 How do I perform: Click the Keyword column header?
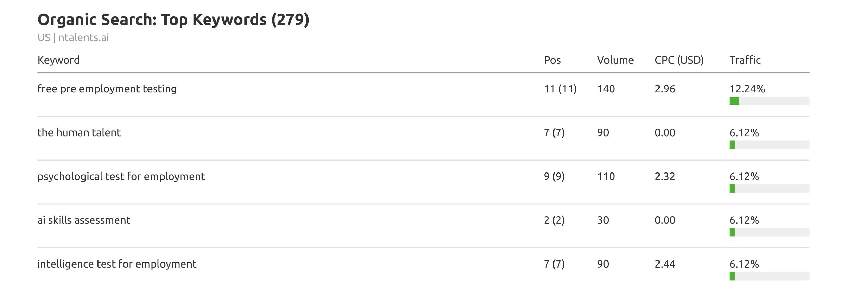click(58, 60)
